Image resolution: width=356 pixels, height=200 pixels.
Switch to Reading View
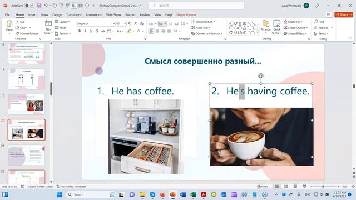tap(295, 187)
